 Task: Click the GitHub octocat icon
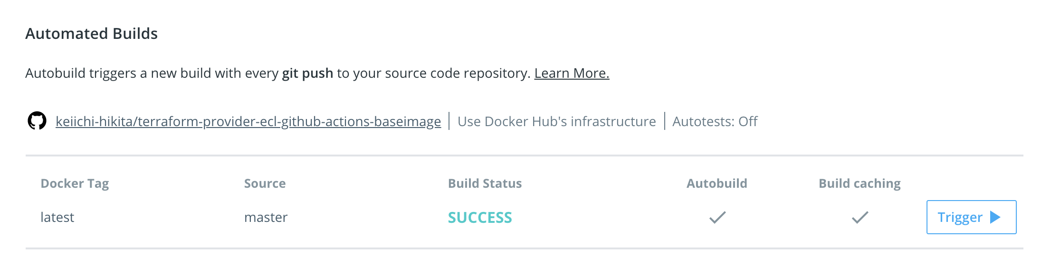click(x=37, y=121)
